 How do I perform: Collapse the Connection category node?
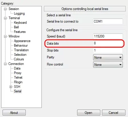[5, 64]
